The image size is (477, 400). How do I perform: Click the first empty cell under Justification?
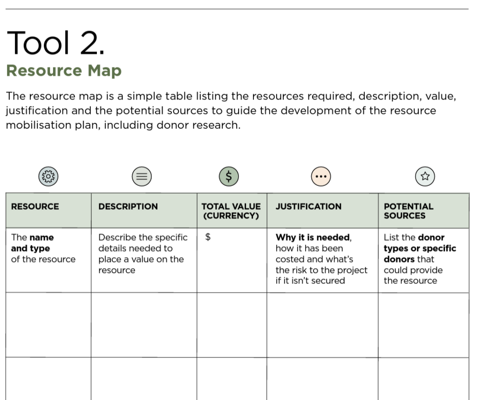322,325
